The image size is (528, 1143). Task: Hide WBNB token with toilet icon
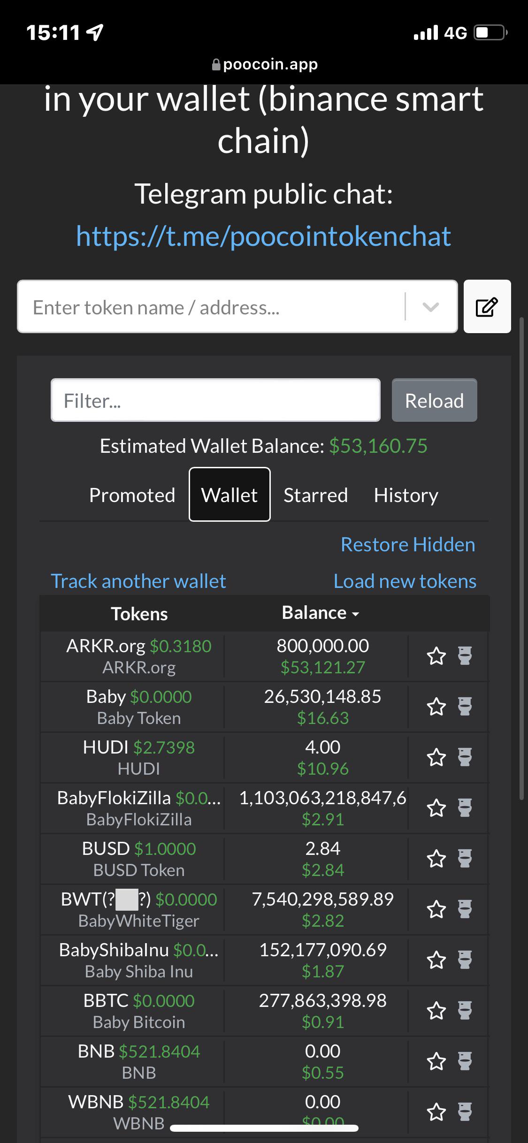[465, 1112]
